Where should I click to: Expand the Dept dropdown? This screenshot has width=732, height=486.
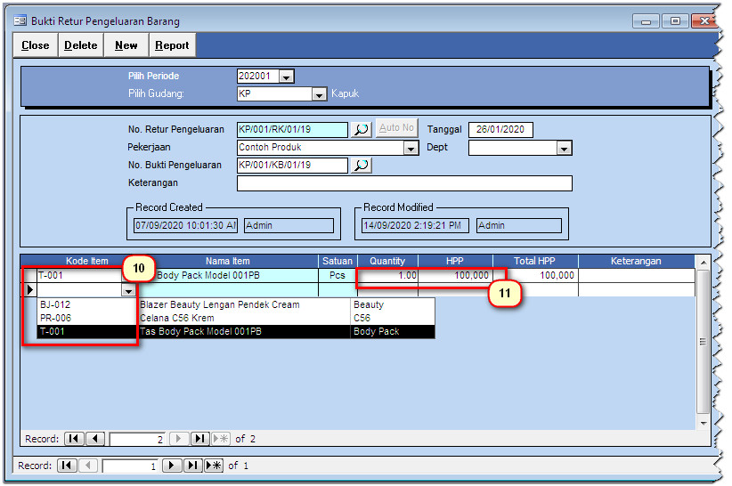[564, 149]
